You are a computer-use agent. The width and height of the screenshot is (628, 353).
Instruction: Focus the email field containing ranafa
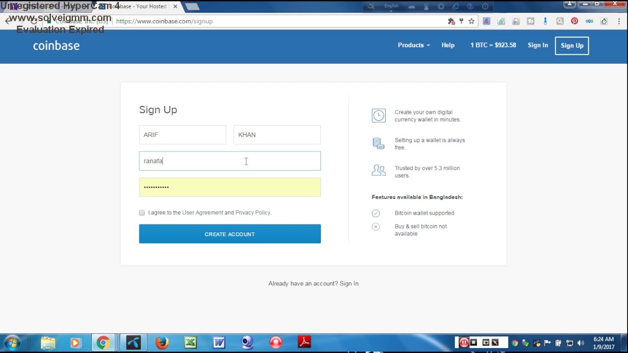click(230, 161)
